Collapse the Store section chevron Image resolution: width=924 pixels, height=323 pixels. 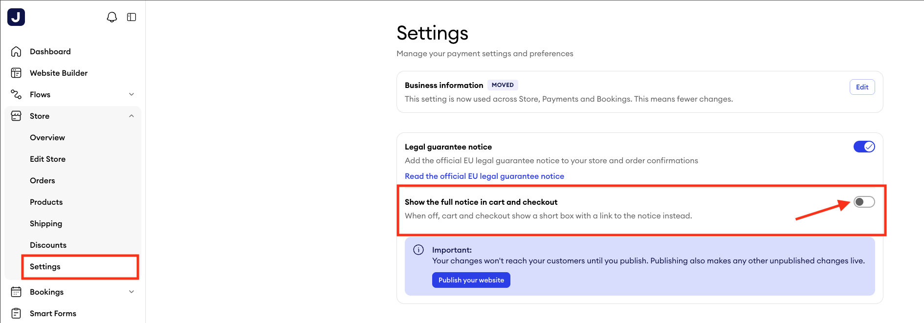[132, 116]
